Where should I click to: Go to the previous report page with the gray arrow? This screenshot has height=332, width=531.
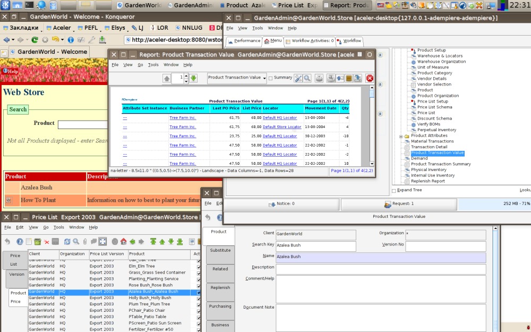[x=167, y=78]
